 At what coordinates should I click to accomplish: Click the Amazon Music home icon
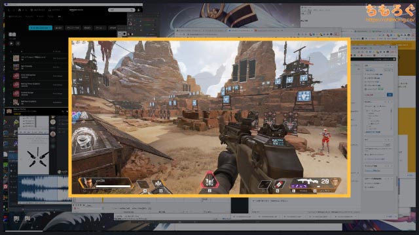click(20, 10)
